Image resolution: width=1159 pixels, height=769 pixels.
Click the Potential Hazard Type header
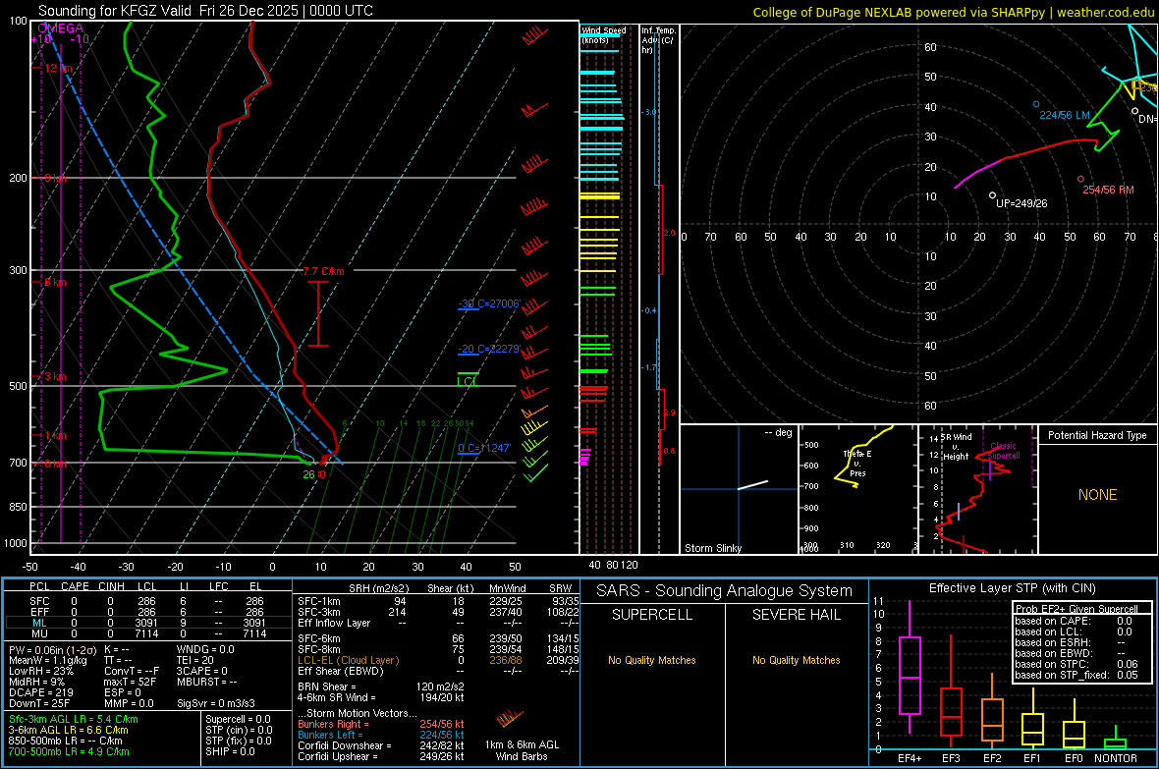coord(1097,435)
